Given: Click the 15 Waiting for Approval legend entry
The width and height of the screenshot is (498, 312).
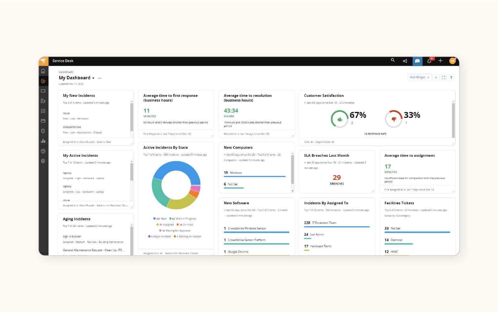Looking at the screenshot, I should tap(175, 231).
